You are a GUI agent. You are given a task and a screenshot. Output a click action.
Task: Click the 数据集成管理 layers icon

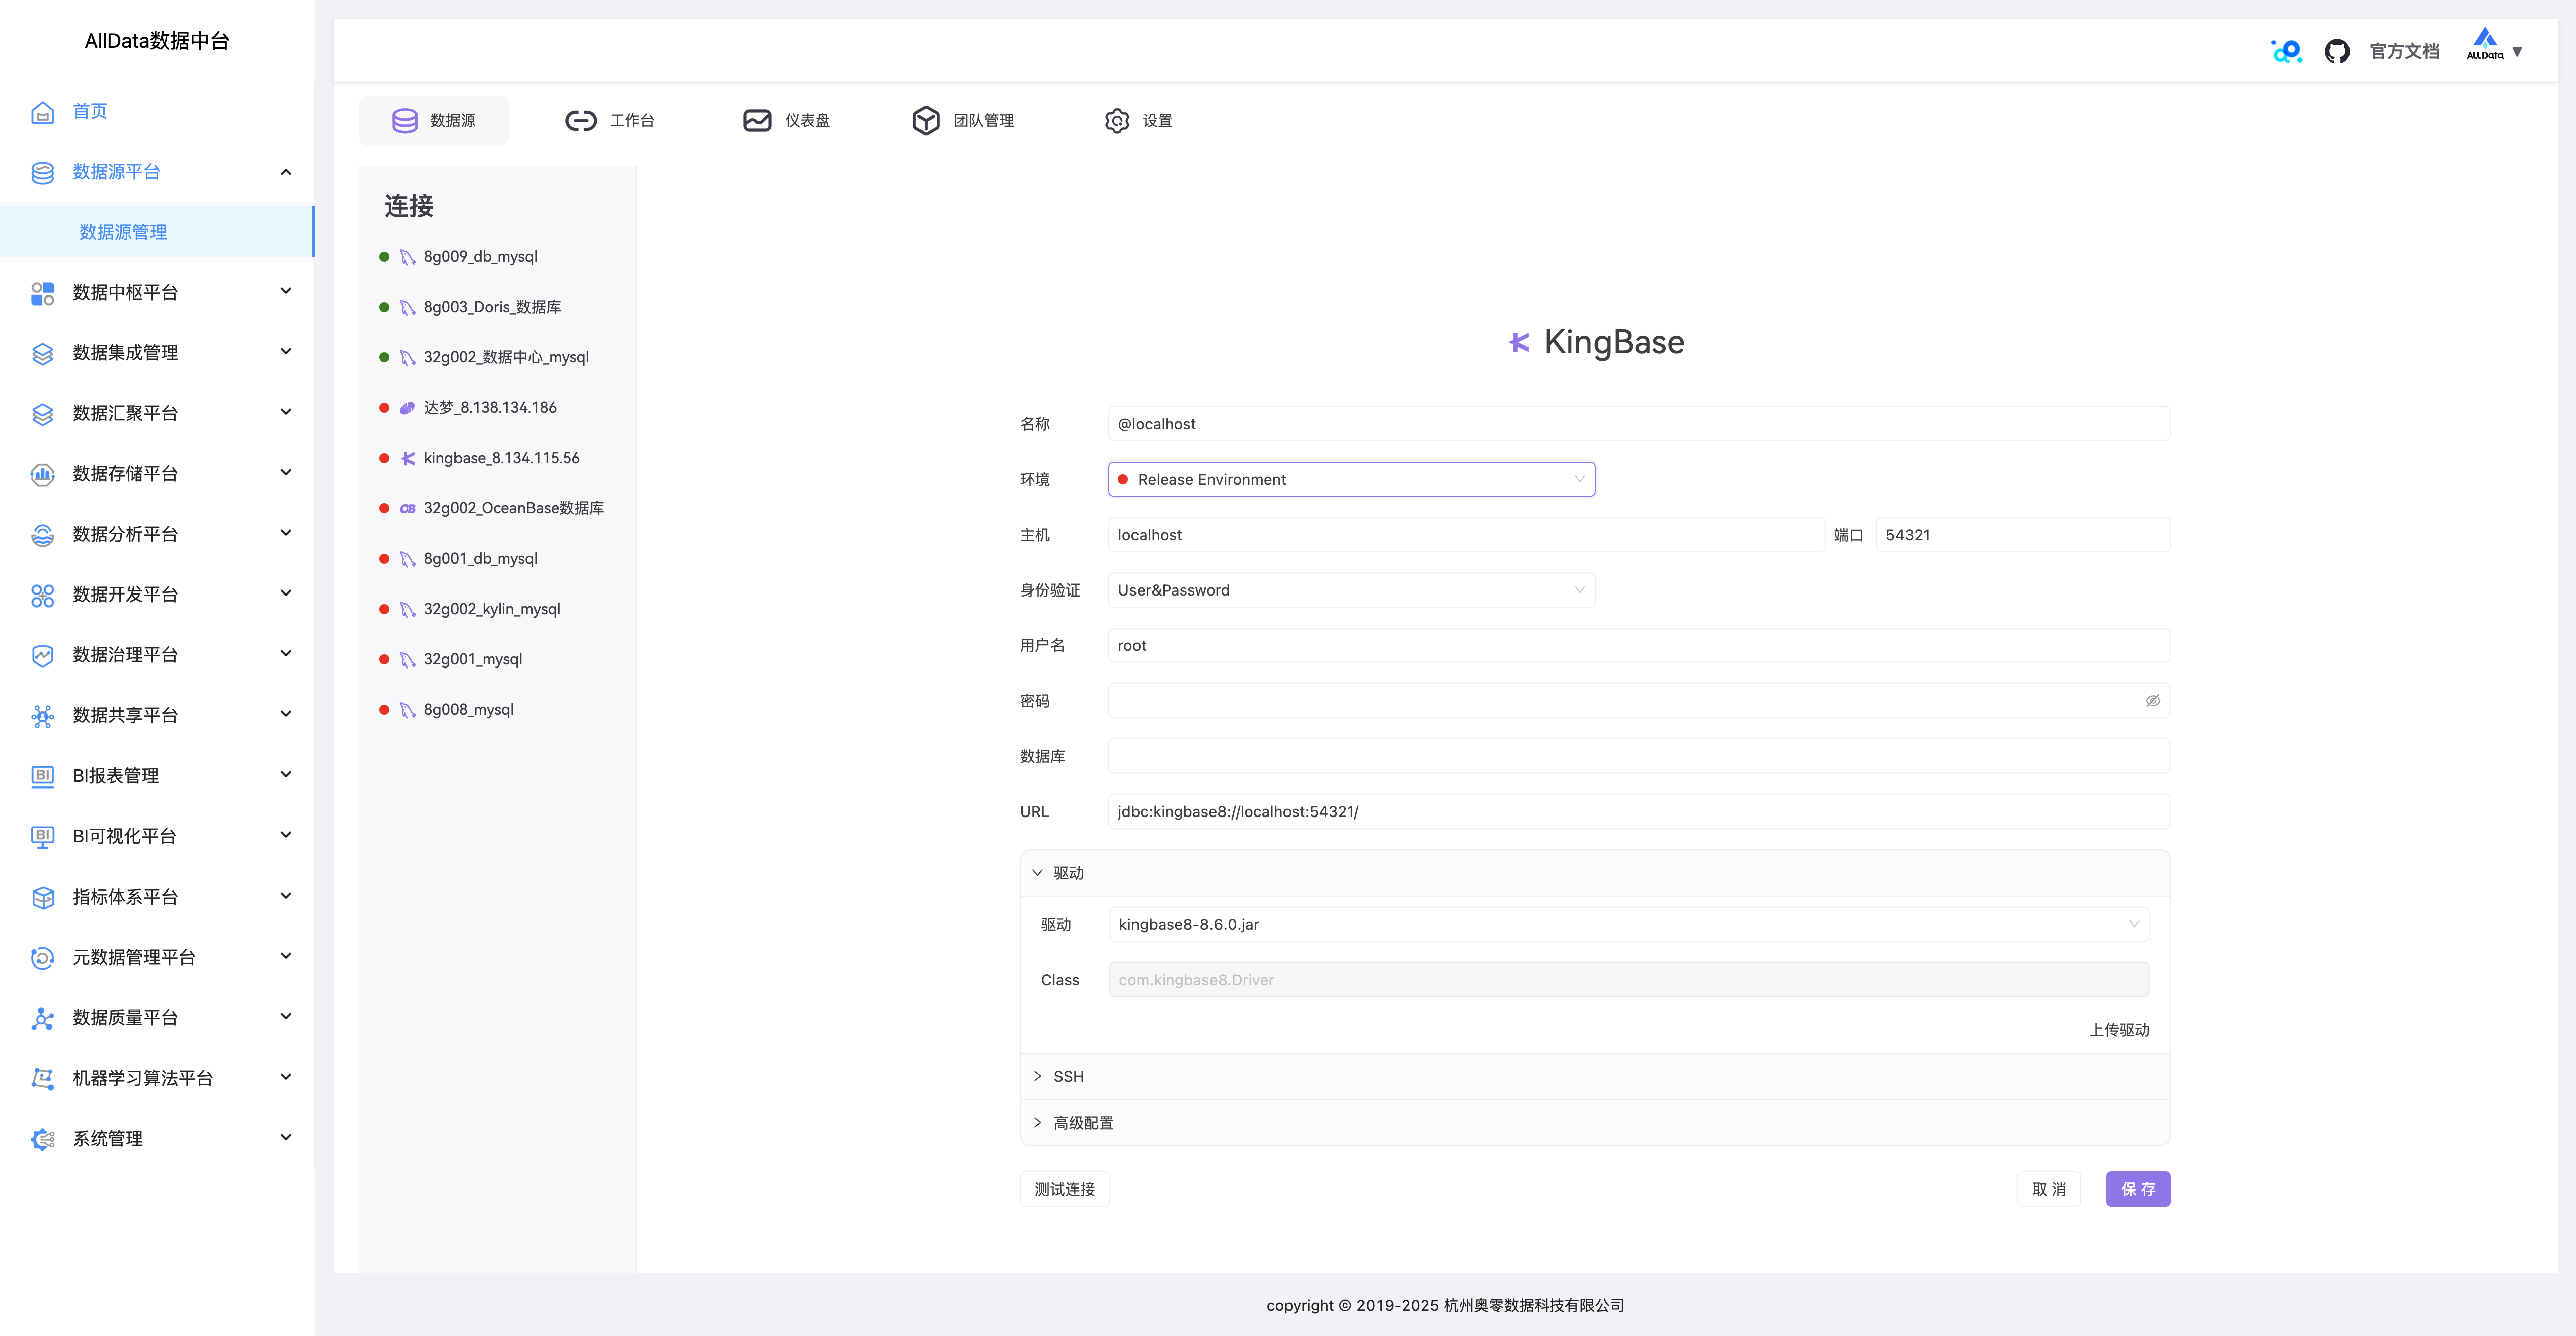tap(42, 353)
